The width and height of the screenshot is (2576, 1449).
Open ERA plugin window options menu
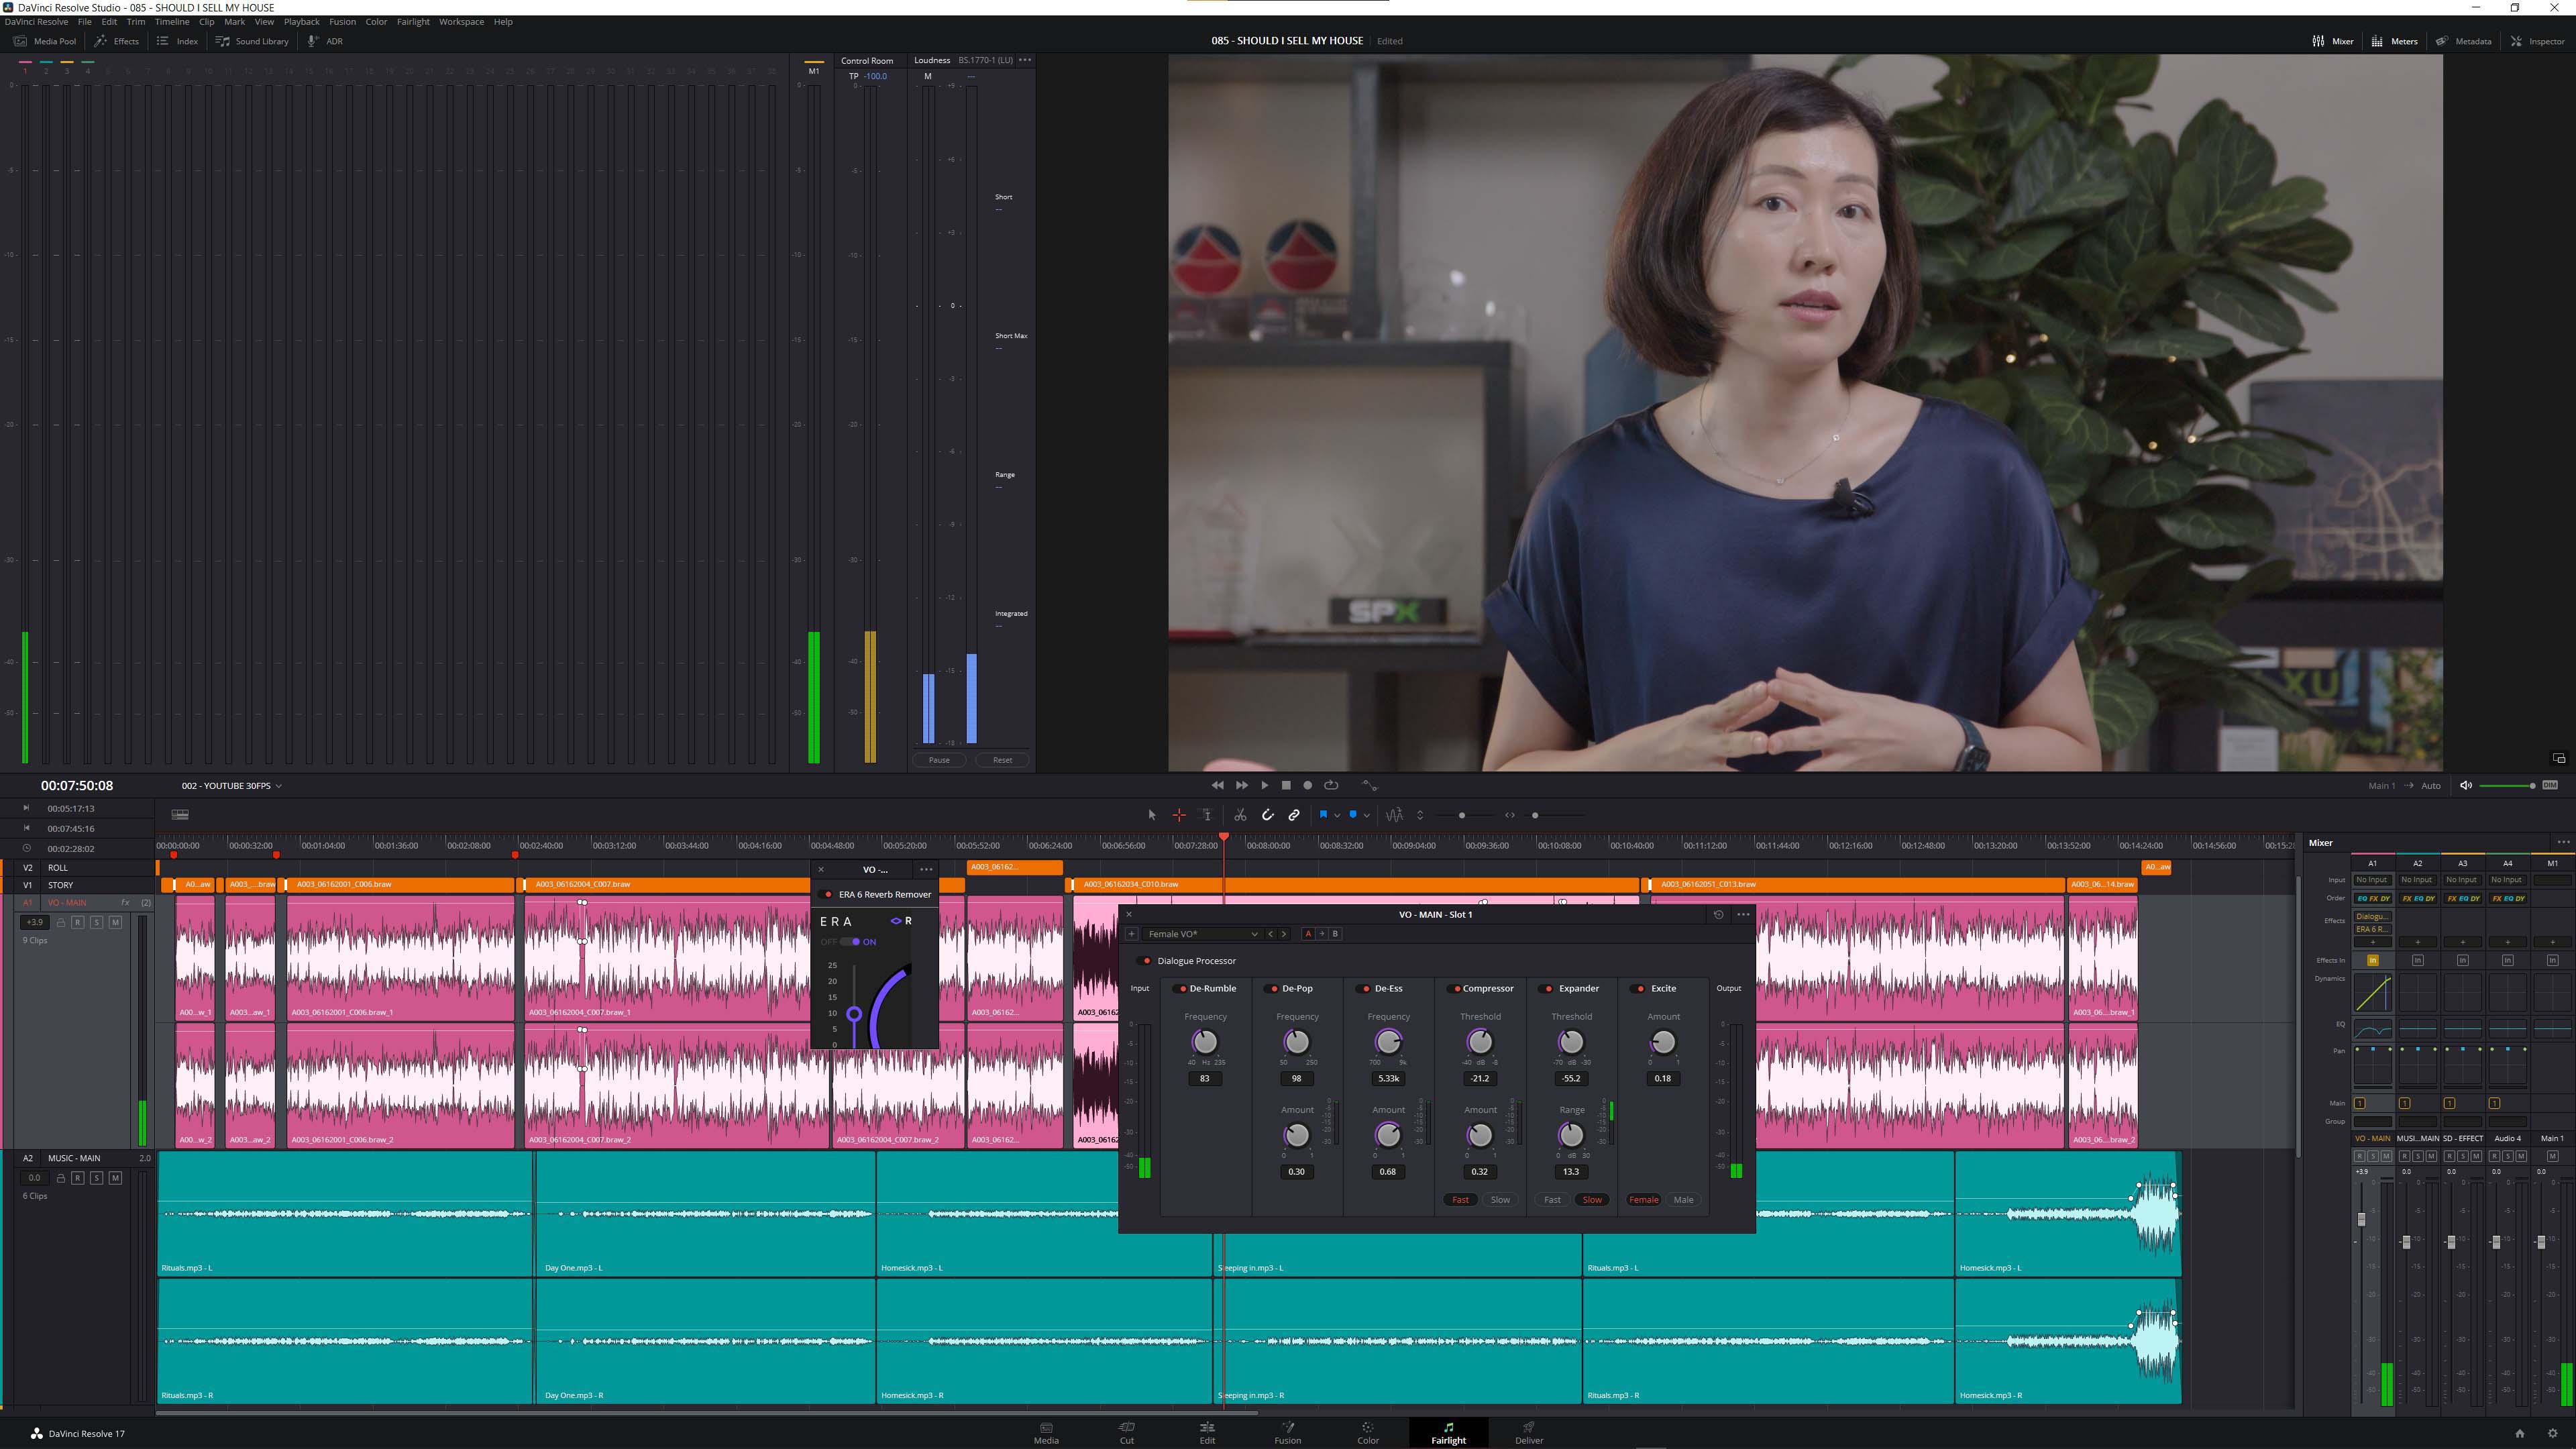click(x=926, y=870)
